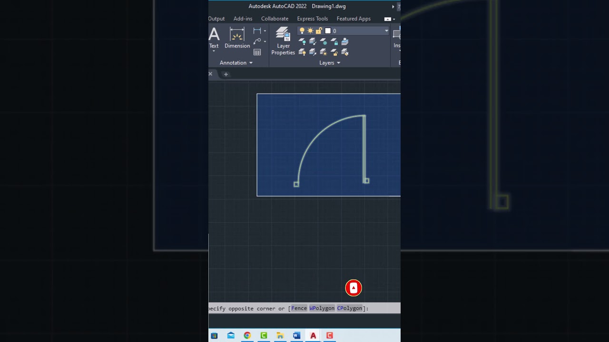Screen dimensions: 609x342
Task: Open the Express Tools tab
Action: coord(312,19)
